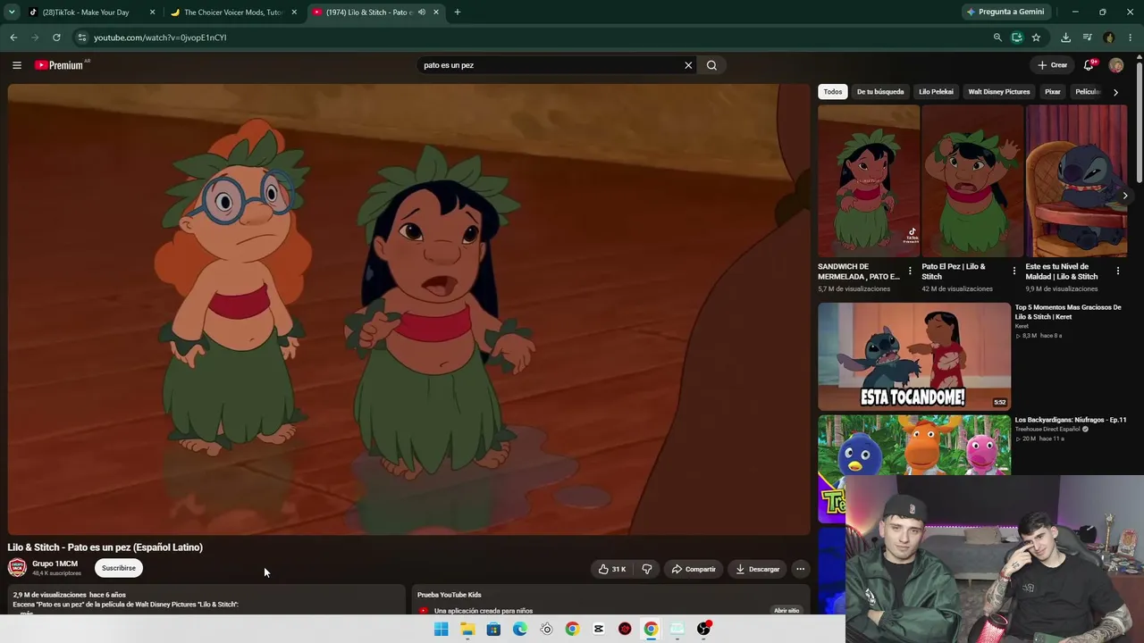The width and height of the screenshot is (1144, 643).
Task: Dislike the Lilo & Stitch video
Action: tap(647, 569)
